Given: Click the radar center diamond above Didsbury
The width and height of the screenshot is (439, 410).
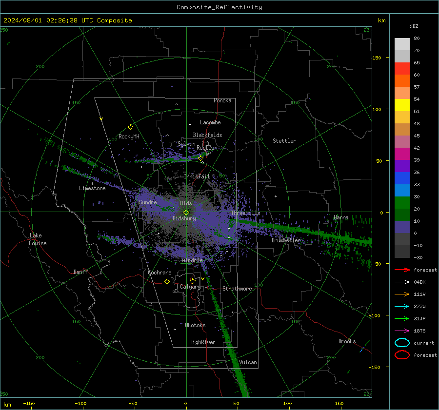Looking at the screenshot, I should click(x=186, y=213).
